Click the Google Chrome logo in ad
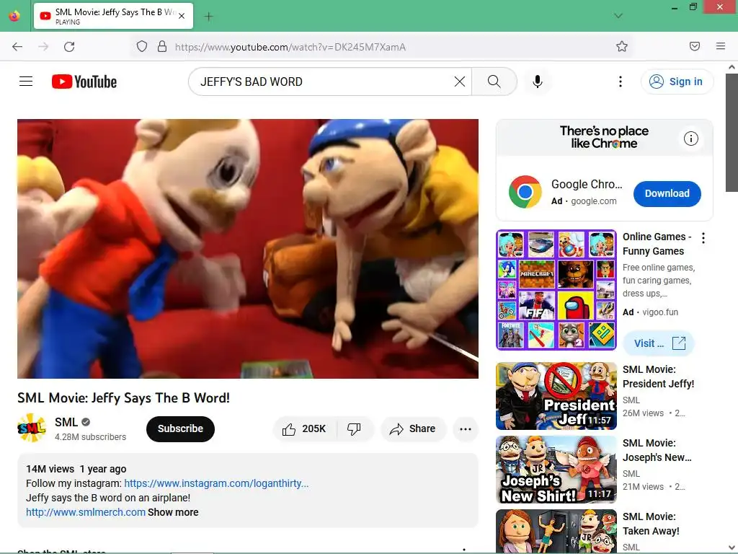This screenshot has height=554, width=738. (x=525, y=192)
